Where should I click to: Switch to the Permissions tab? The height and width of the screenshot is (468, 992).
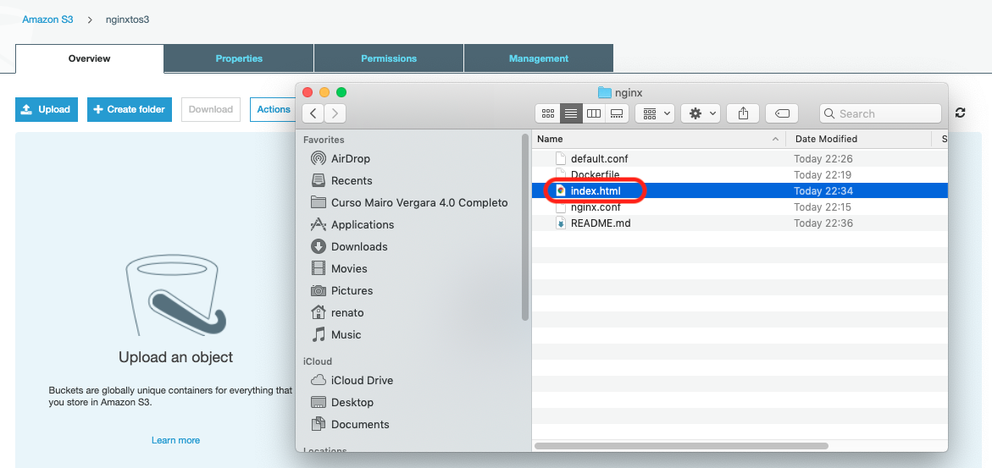389,58
